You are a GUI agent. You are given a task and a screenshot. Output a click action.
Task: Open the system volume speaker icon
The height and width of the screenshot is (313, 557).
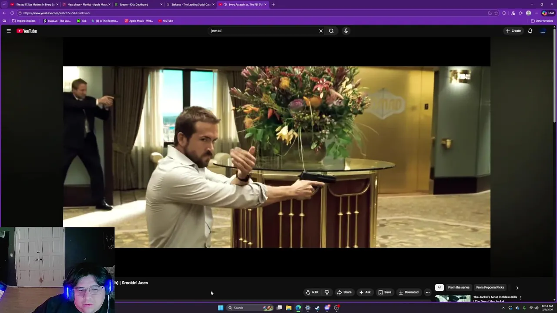point(537,308)
